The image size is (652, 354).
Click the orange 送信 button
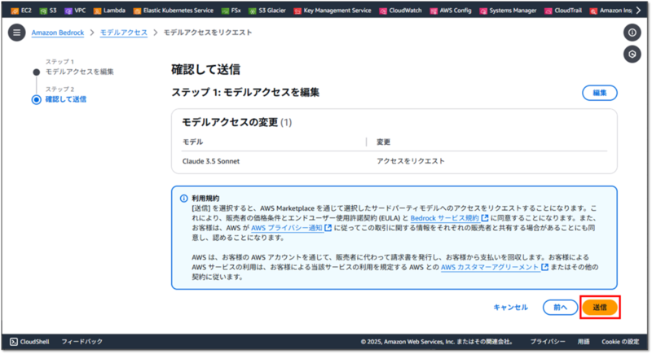pyautogui.click(x=600, y=308)
